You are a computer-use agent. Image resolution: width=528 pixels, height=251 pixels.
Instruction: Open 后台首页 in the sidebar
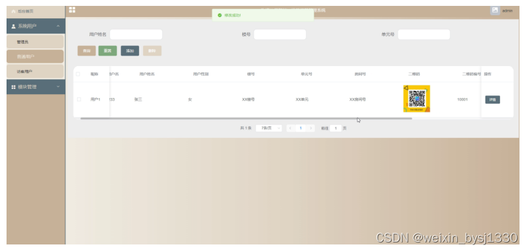point(36,12)
